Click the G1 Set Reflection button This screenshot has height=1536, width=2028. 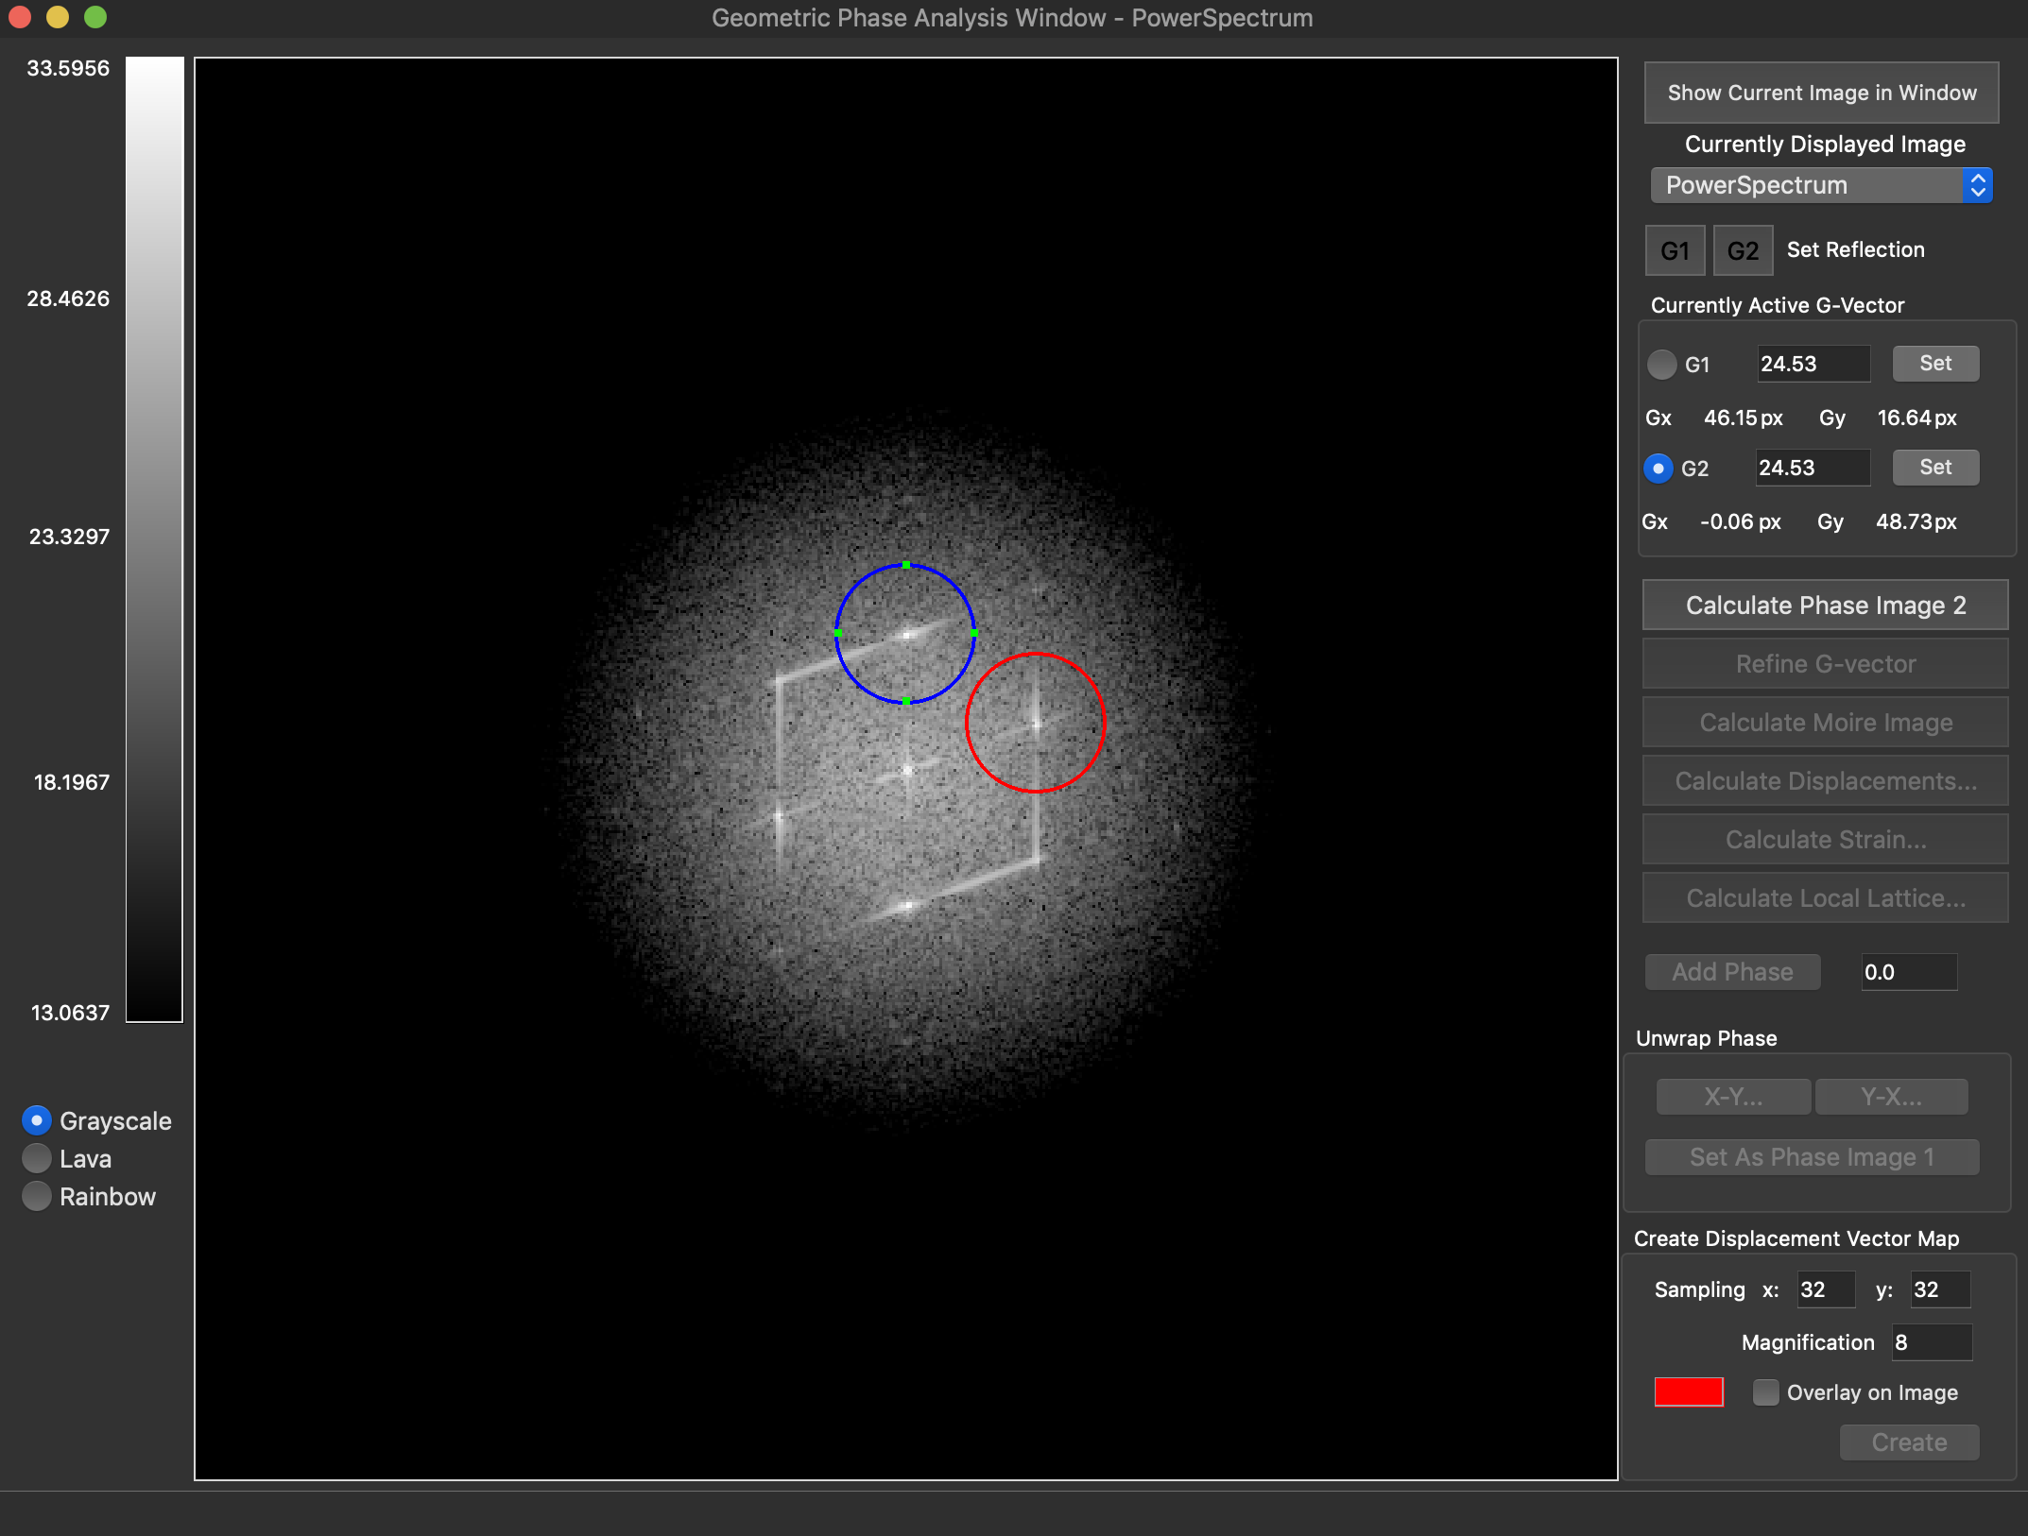point(1675,250)
